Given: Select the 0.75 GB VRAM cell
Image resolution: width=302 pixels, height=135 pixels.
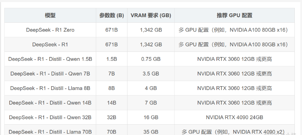Looking at the screenshot, I should coord(151,59).
